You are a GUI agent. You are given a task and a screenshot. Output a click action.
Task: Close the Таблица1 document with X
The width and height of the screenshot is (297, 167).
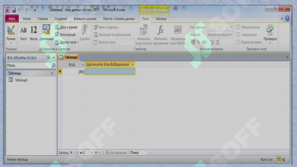click(287, 57)
